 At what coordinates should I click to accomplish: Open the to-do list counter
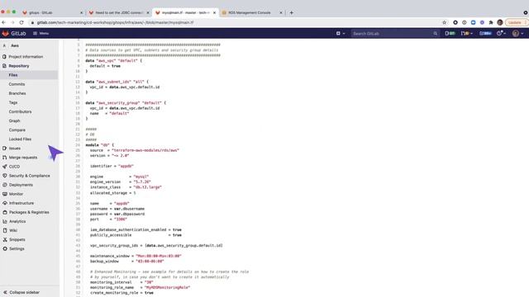[485, 33]
